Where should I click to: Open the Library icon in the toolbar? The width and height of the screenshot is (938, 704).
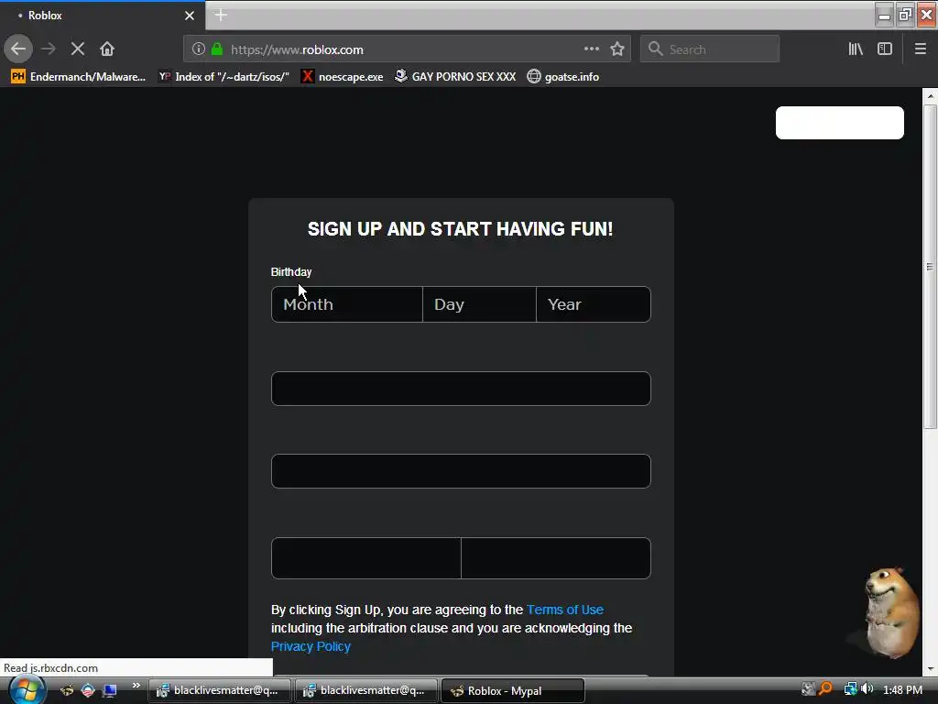click(856, 49)
